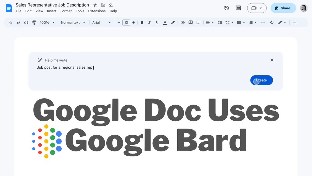Click the prompt text about regional sales rep

click(65, 68)
